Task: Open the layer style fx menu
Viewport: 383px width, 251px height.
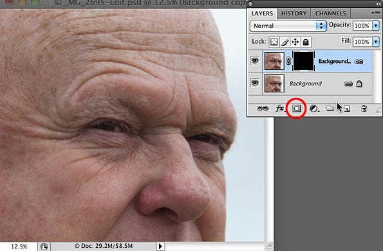Action: 281,108
